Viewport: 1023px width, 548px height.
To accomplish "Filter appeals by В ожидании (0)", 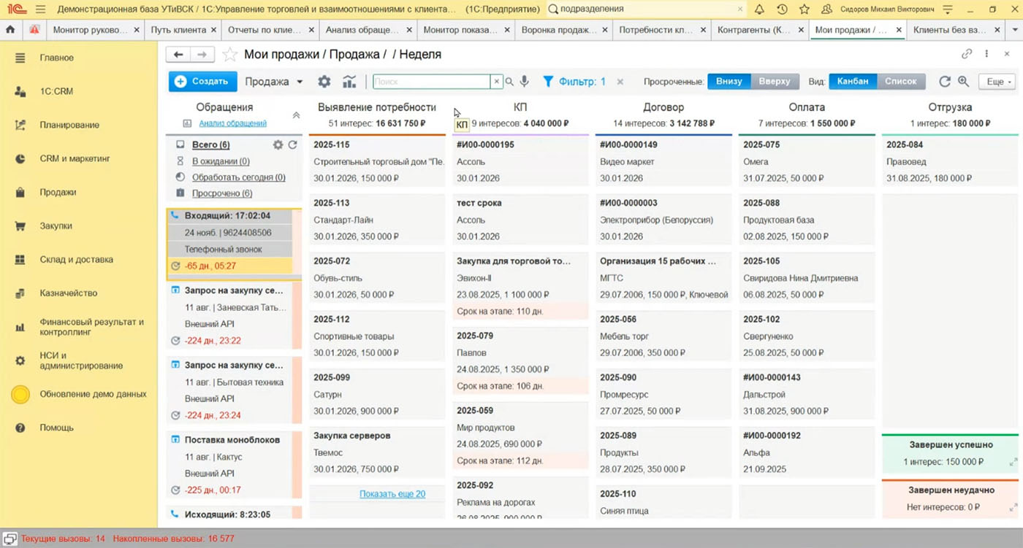I will click(x=220, y=161).
